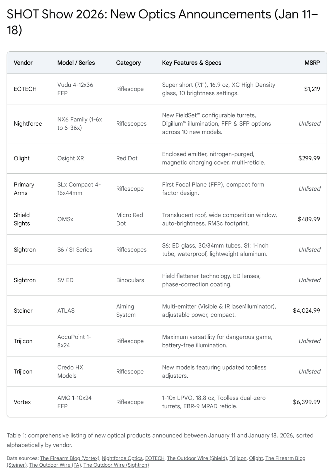Click the EOTECH data source link
The image size is (334, 475).
155,458
